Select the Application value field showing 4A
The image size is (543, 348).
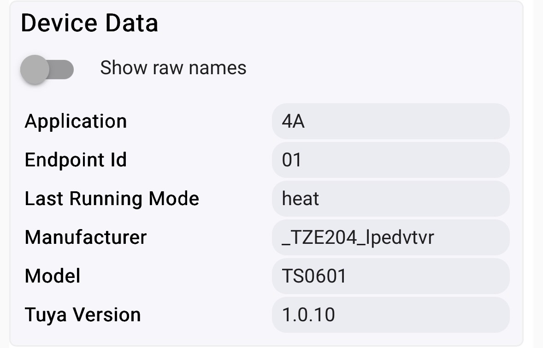coord(390,122)
